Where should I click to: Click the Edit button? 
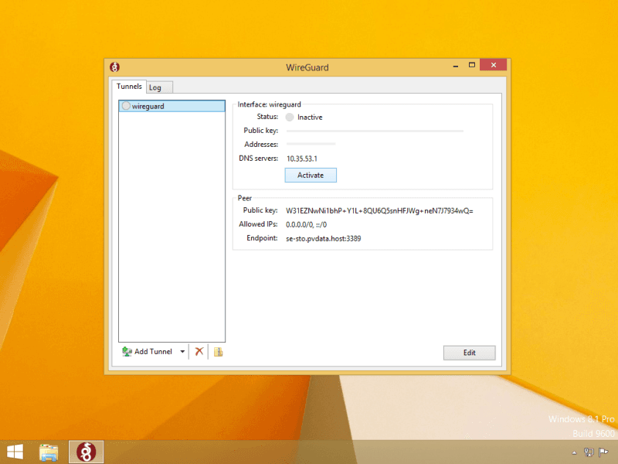pyautogui.click(x=469, y=353)
